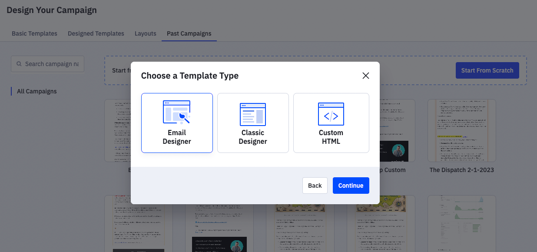Select the Email Designer template icon
This screenshot has height=252, width=537.
(176, 113)
